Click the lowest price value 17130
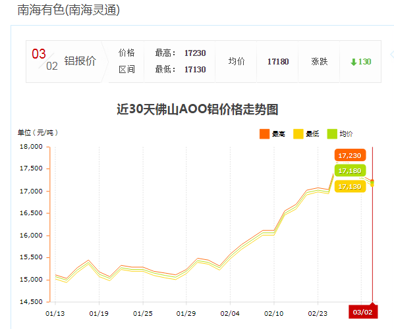Screen dimensions: 394x329 pos(195,70)
